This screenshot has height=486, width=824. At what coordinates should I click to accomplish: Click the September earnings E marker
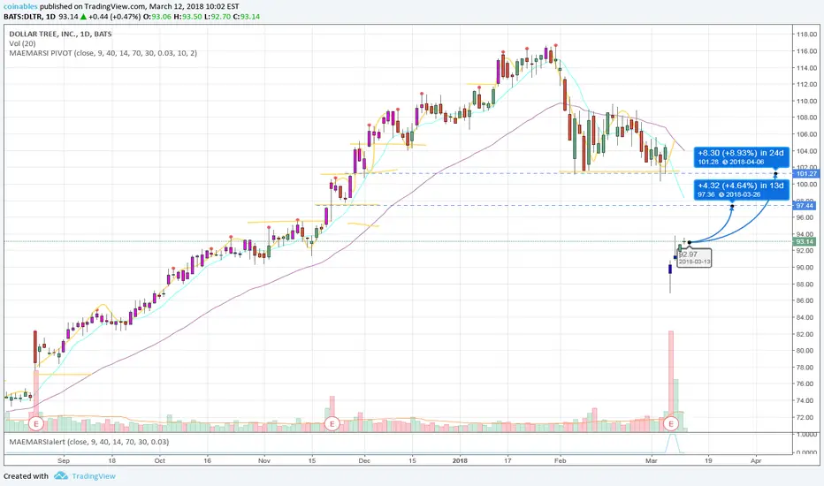coord(36,423)
